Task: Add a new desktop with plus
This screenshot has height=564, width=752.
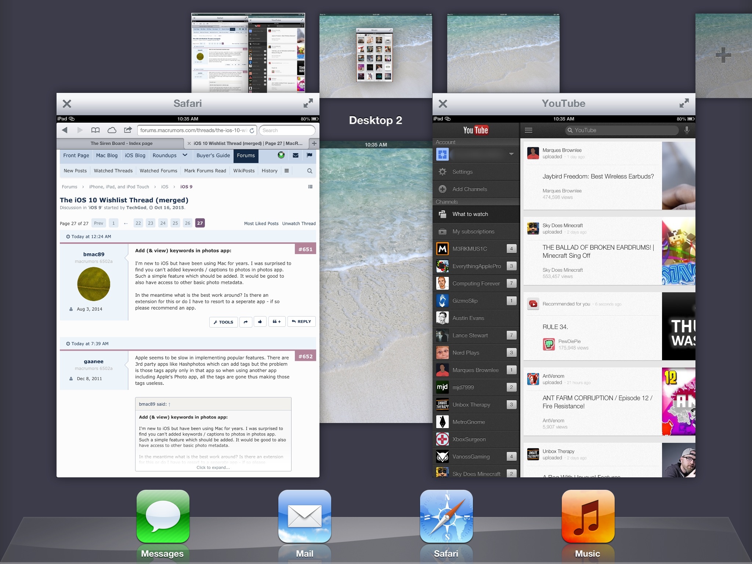Action: [x=723, y=55]
